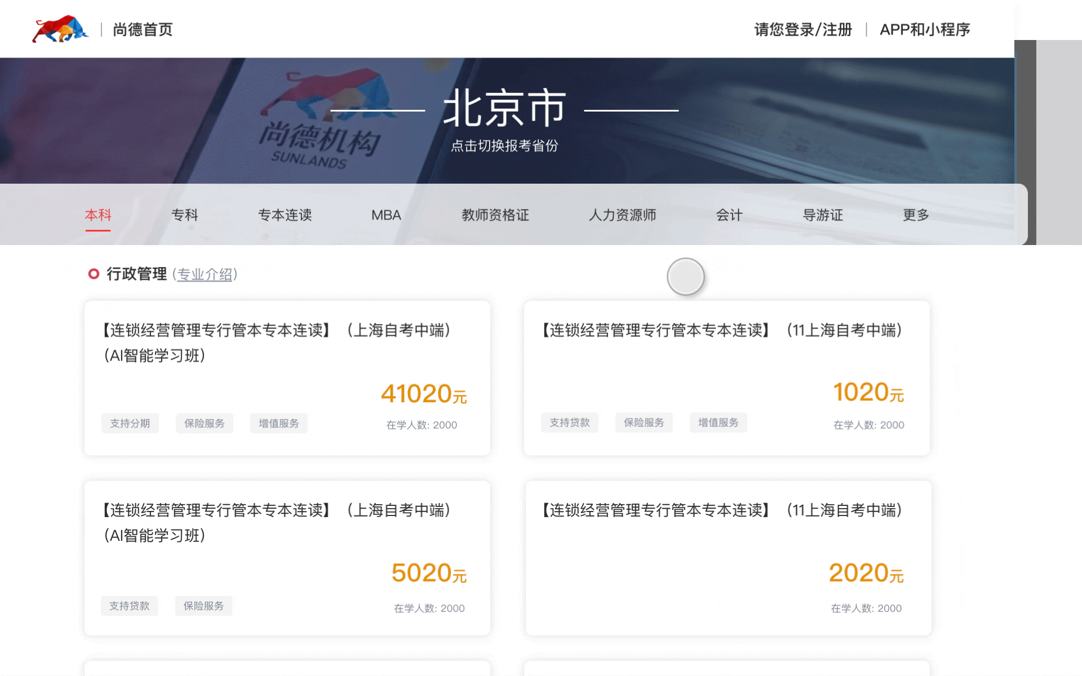
Task: Click the Sunlands bull logo
Action: click(60, 29)
